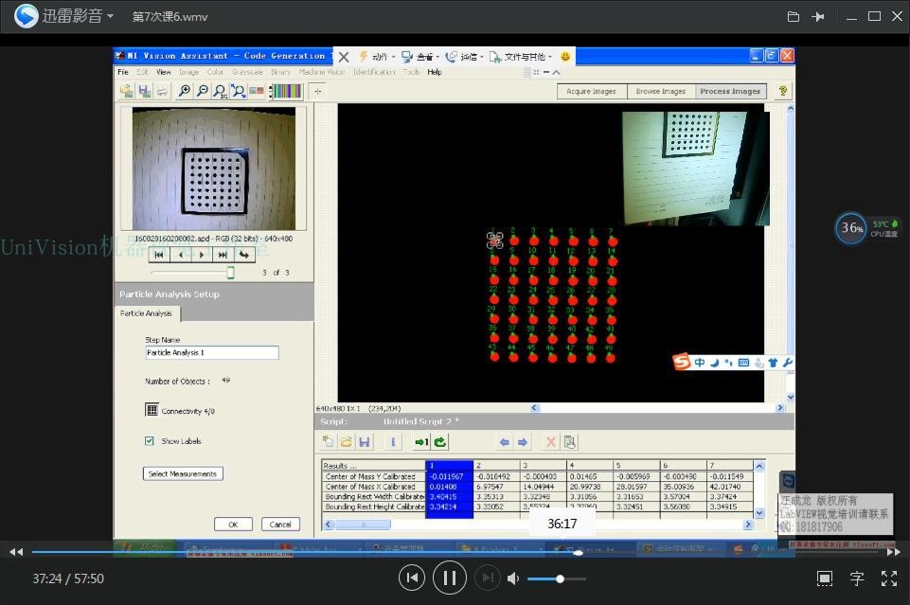Open the File menu
The image size is (910, 605).
tap(123, 72)
